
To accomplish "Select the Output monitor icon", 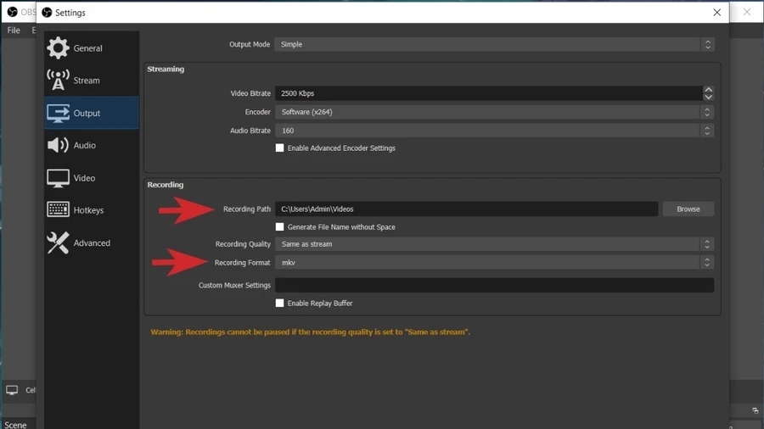I will click(x=58, y=113).
